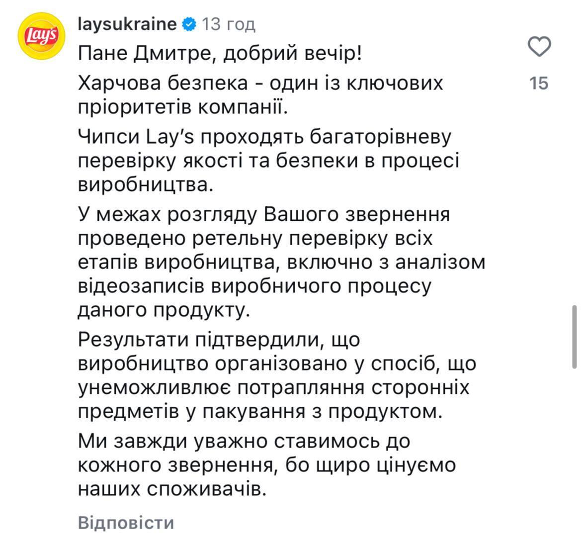The image size is (581, 550).
Task: Expand the comment thread details
Action: click(x=126, y=522)
